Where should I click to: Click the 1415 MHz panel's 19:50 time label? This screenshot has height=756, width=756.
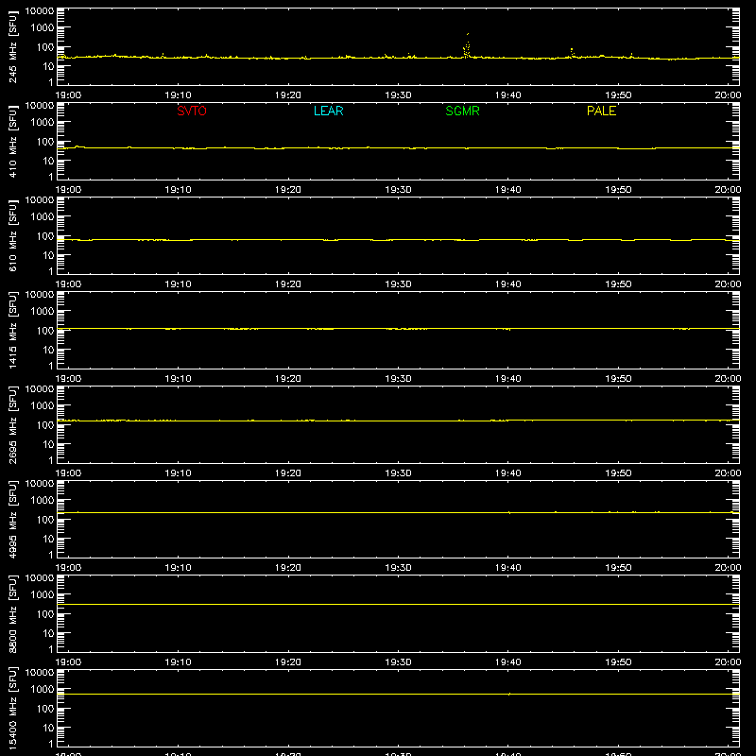(x=618, y=379)
